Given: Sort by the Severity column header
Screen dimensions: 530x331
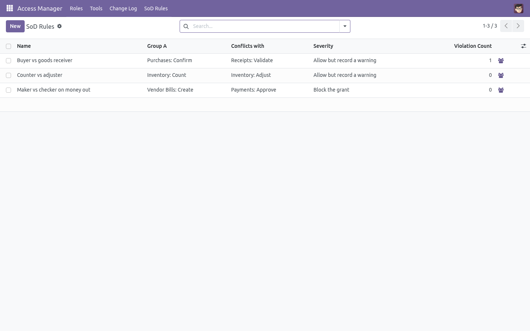Looking at the screenshot, I should 323,46.
